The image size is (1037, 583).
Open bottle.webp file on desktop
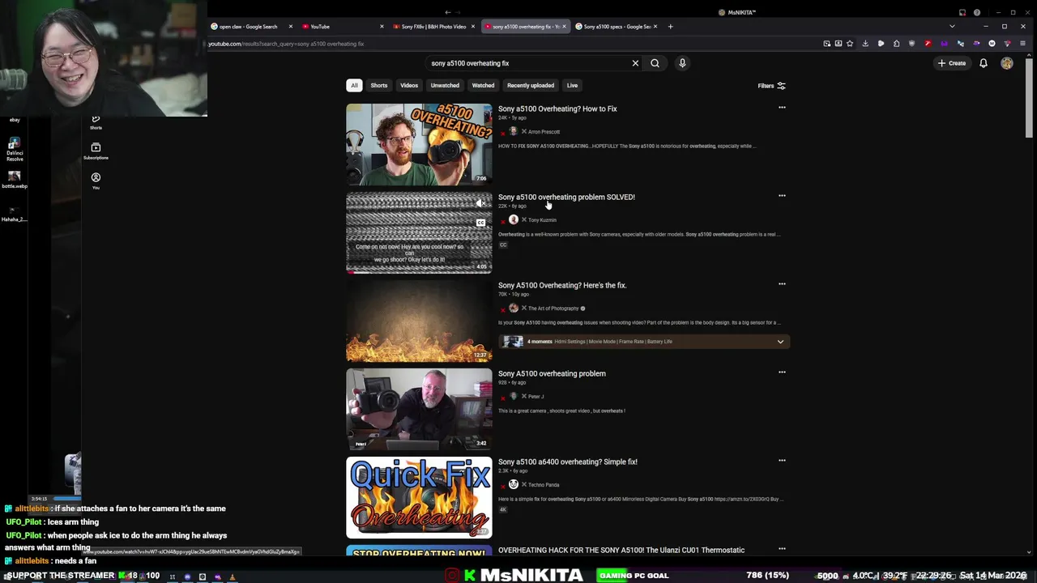[x=14, y=179]
